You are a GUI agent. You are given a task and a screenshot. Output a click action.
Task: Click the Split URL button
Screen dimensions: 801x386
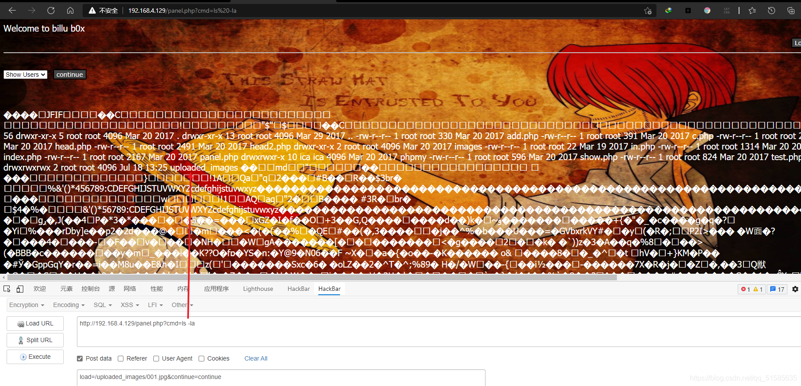tap(35, 340)
